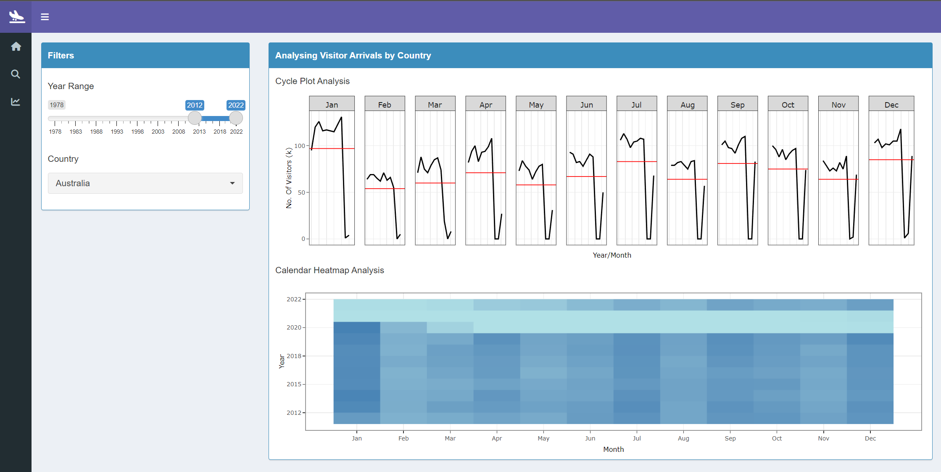Click the Jan cycle plot panel header
Image resolution: width=941 pixels, height=472 pixels.
click(332, 105)
